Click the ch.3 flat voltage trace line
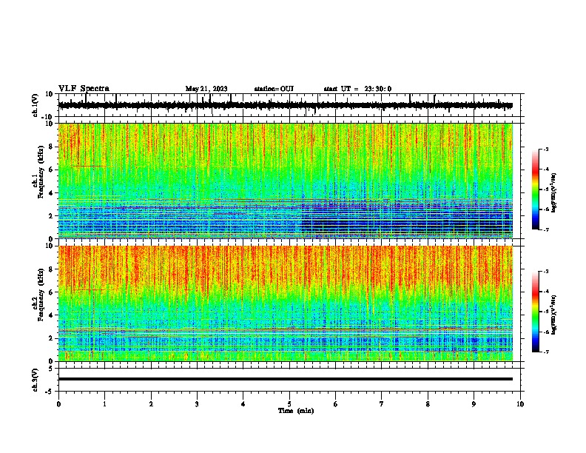The height and width of the screenshot is (453, 586). coord(286,379)
